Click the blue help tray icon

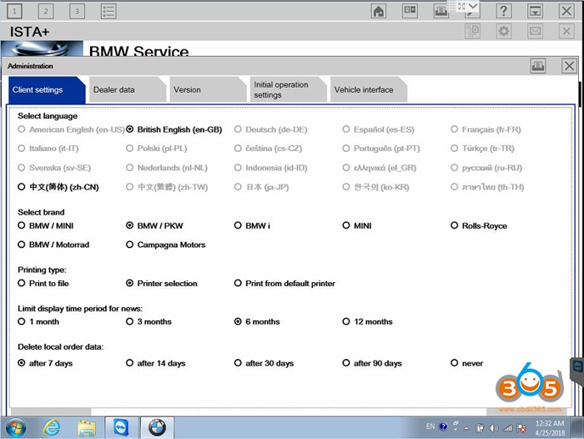click(x=443, y=426)
